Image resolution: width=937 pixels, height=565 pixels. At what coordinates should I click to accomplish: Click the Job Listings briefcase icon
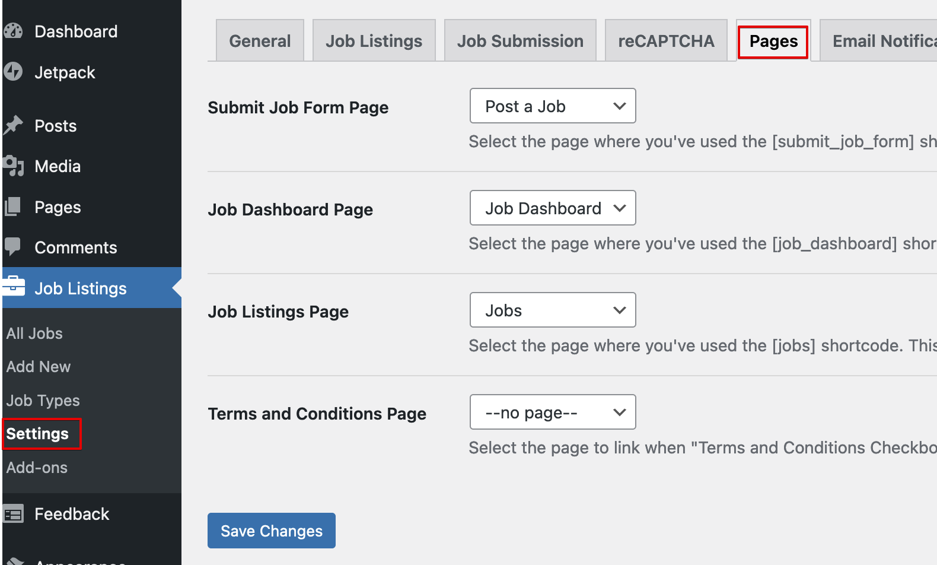(13, 288)
